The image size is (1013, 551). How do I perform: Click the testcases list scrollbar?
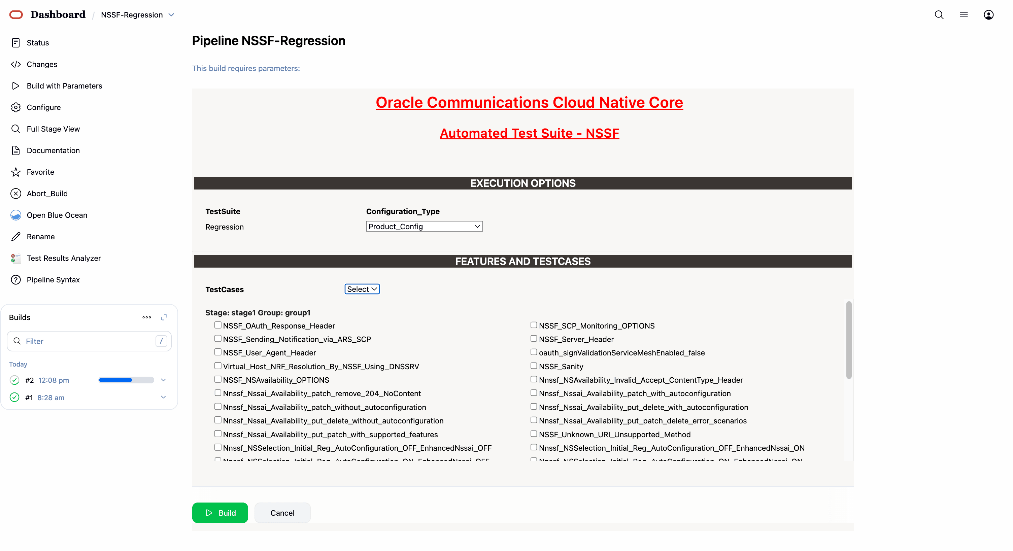coord(849,340)
